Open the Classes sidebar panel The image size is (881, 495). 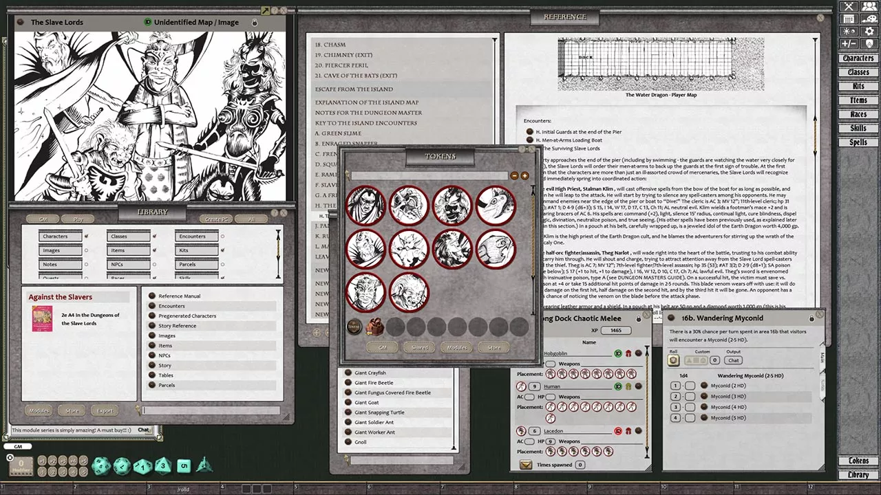[x=858, y=72]
